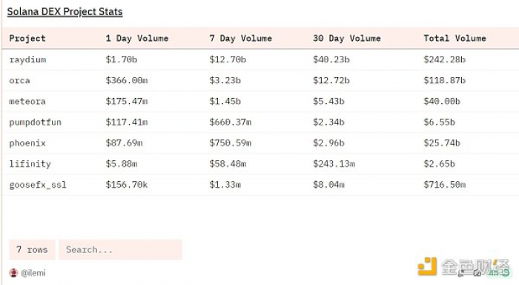The width and height of the screenshot is (519, 285).
Task: Click the @ilemi author avatar icon
Action: click(13, 272)
